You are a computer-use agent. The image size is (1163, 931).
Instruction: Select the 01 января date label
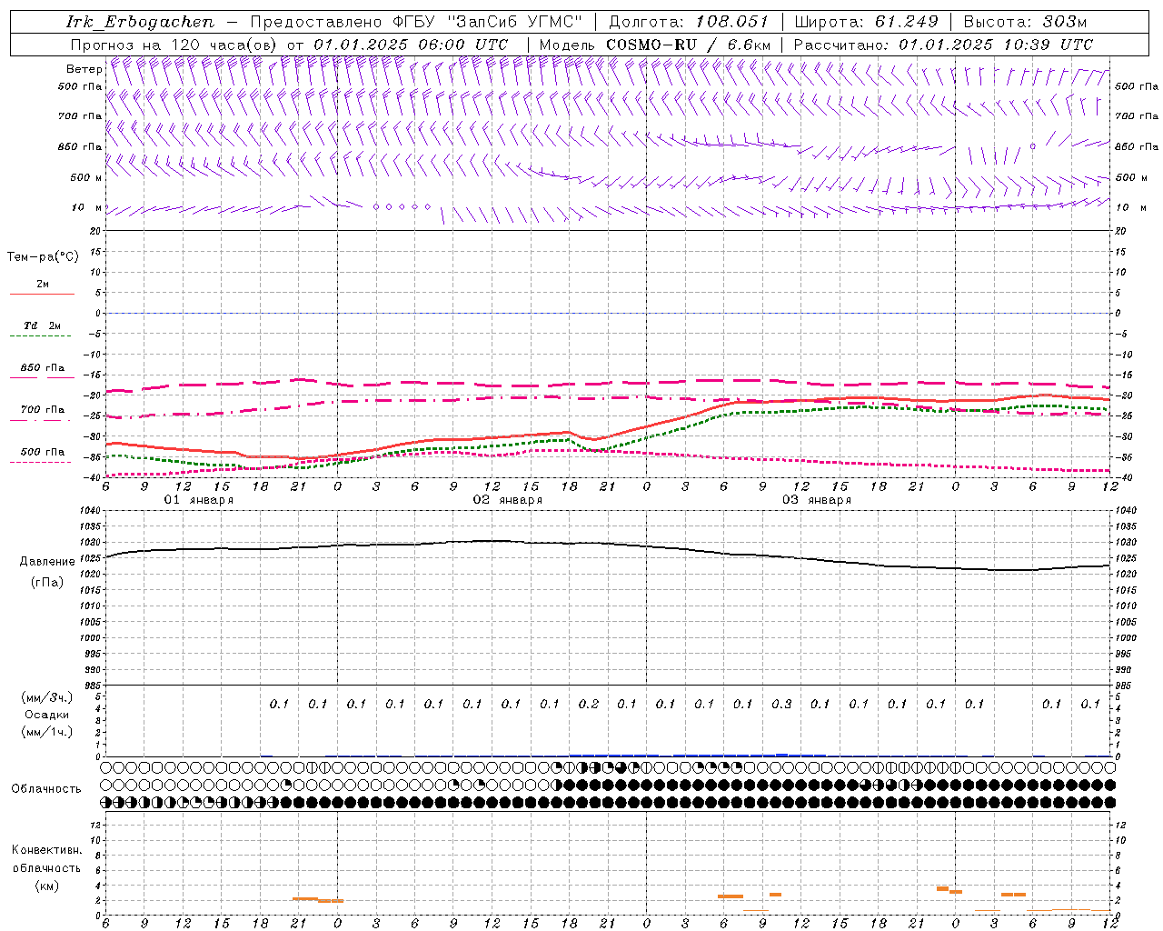click(198, 500)
